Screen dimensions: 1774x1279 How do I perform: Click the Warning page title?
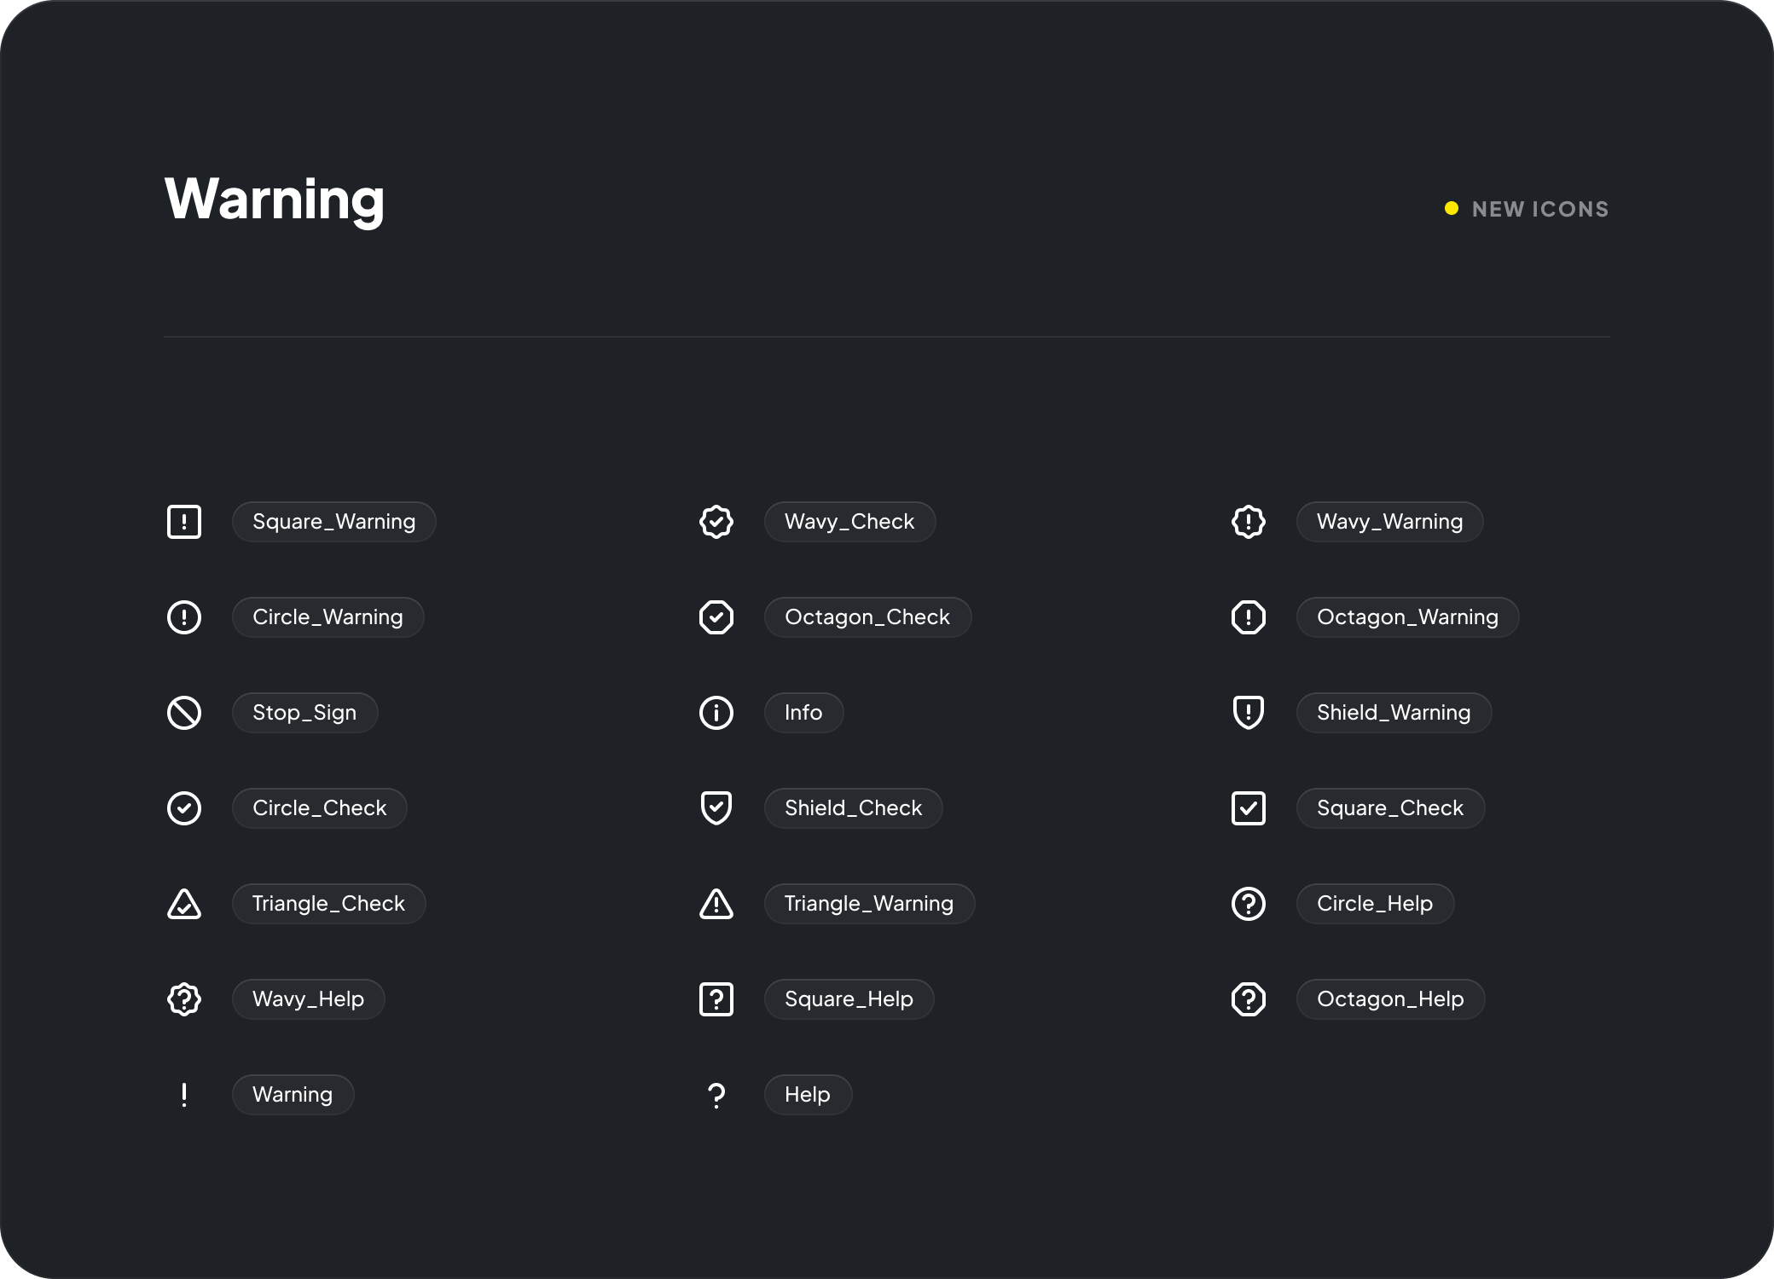[x=275, y=200]
